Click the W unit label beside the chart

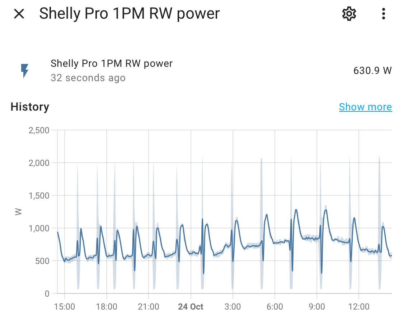pos(18,212)
